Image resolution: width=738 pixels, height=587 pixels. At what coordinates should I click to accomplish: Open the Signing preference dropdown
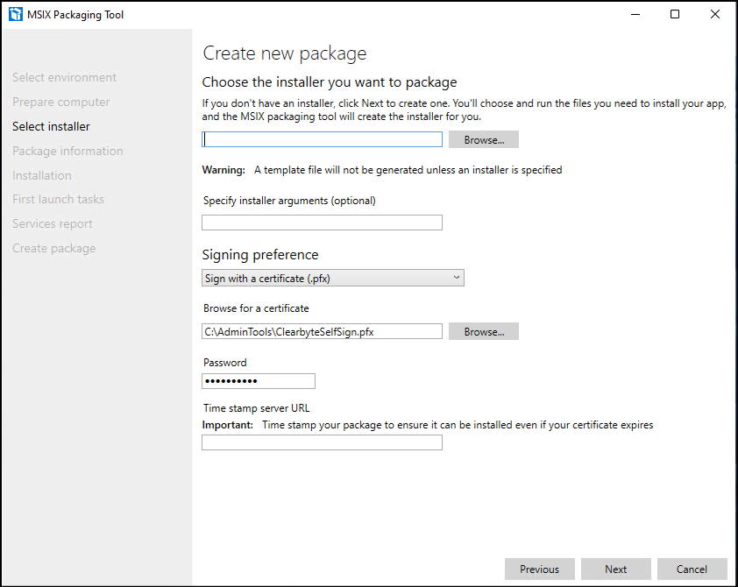(332, 278)
